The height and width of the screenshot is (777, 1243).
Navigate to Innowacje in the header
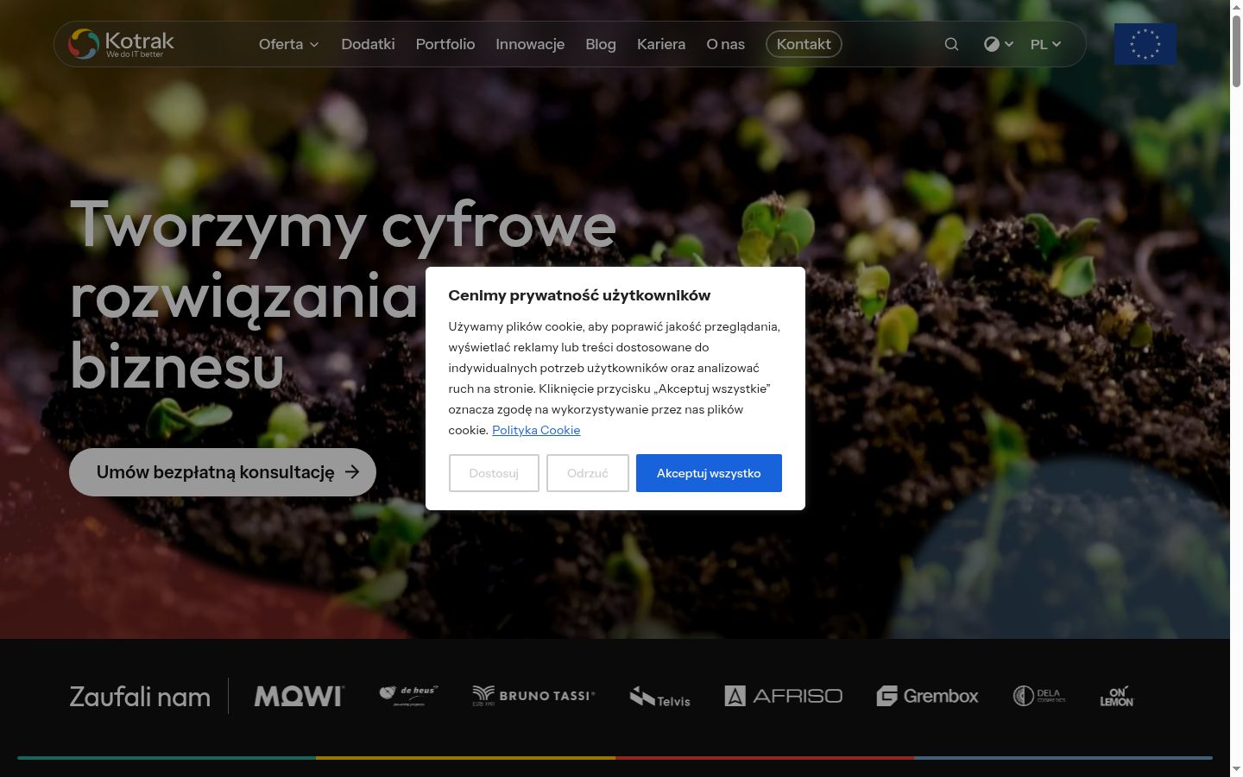pos(530,44)
